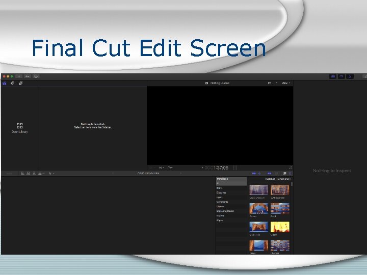Open the viewer Fit zoom dropdown

click(272, 83)
